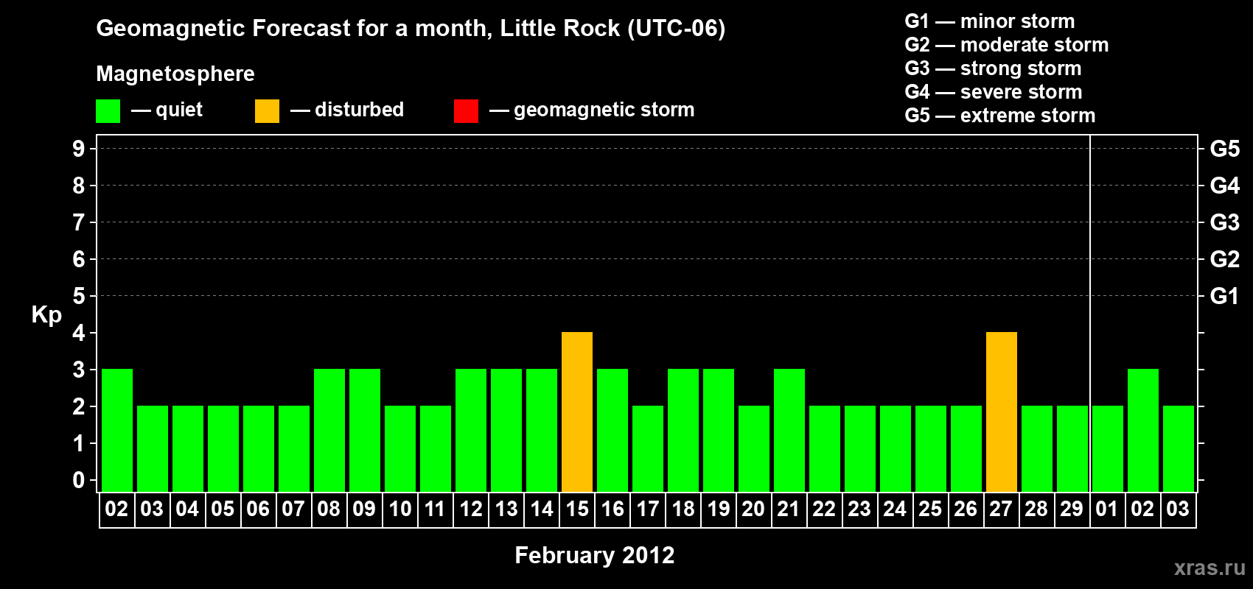Click the red geomagnetic storm legend swatch
The image size is (1253, 589).
(466, 111)
